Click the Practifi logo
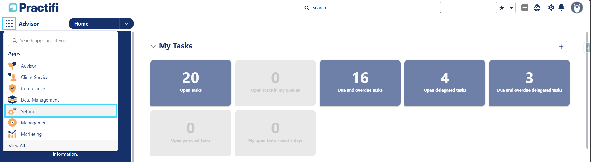This screenshot has width=591, height=162. click(x=34, y=8)
